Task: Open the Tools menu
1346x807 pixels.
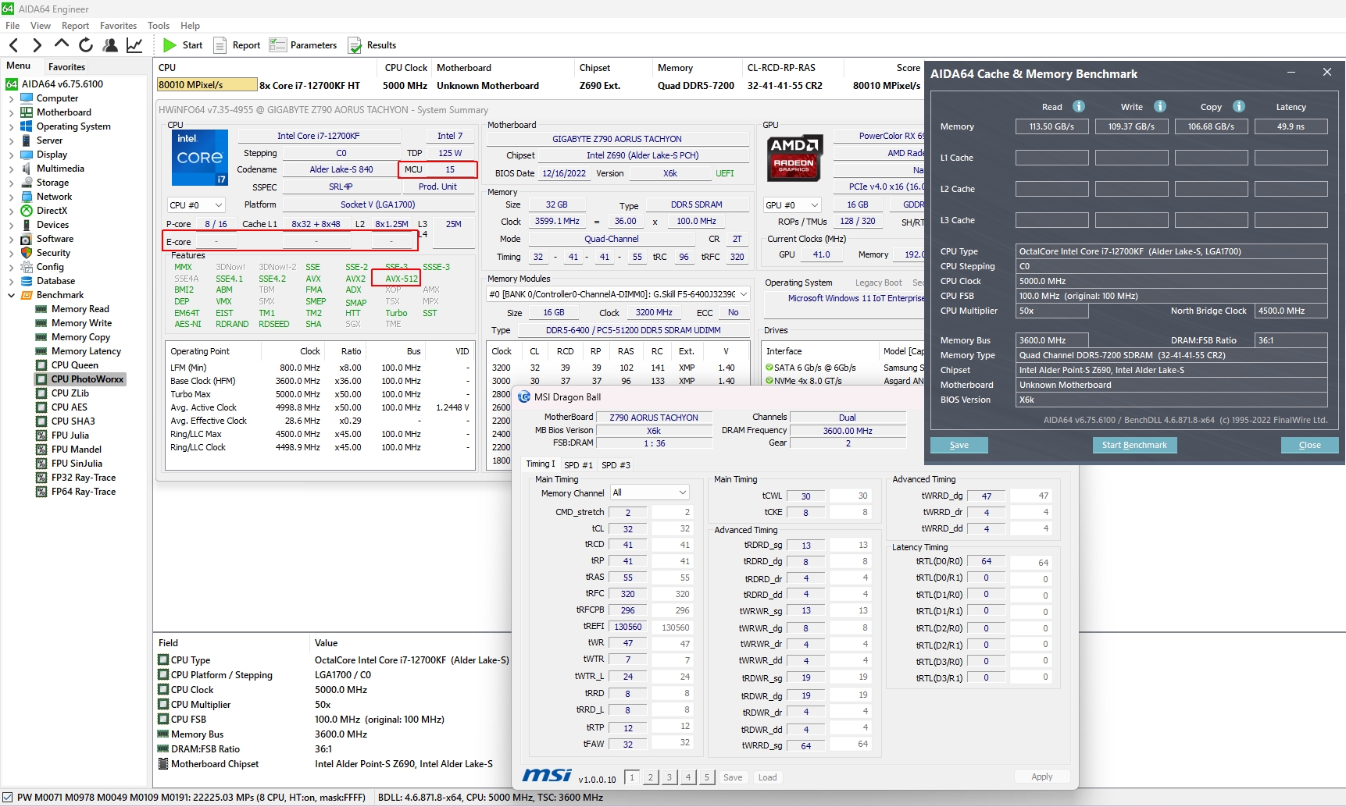Action: click(x=159, y=26)
